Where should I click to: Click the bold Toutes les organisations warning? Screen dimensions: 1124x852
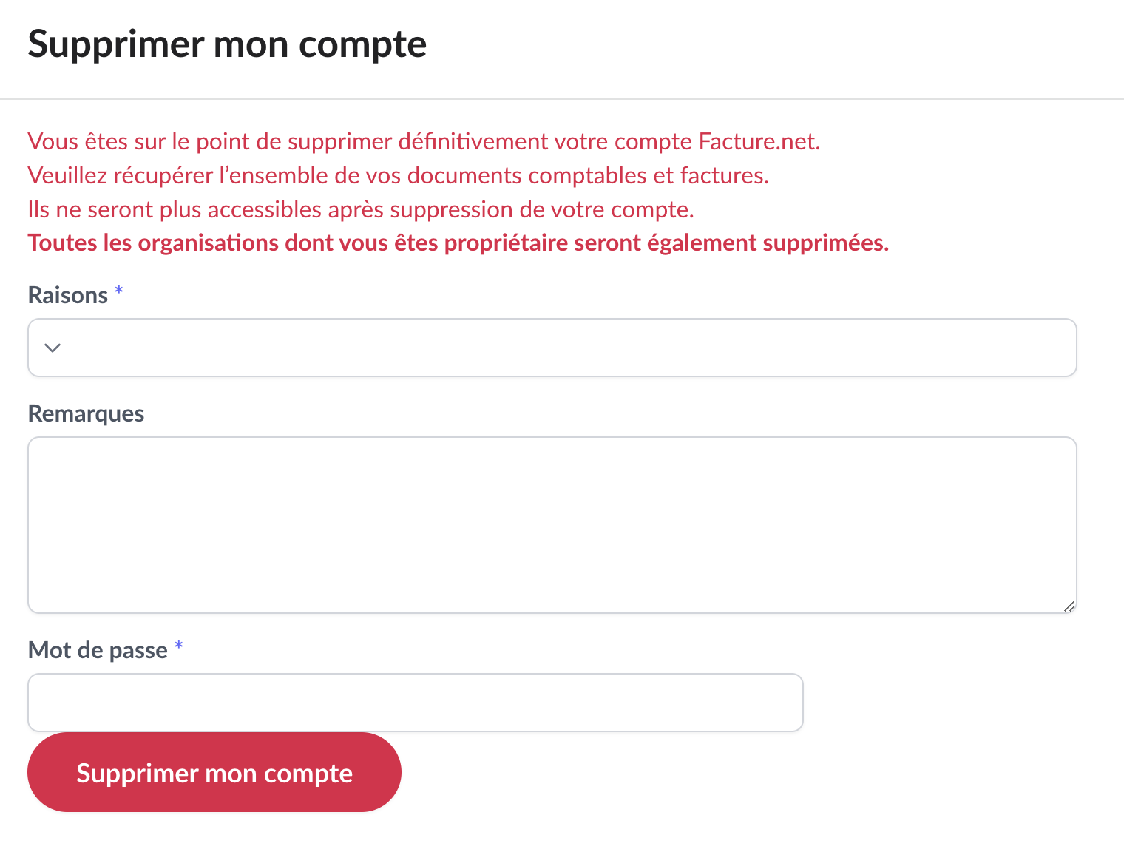(x=458, y=243)
